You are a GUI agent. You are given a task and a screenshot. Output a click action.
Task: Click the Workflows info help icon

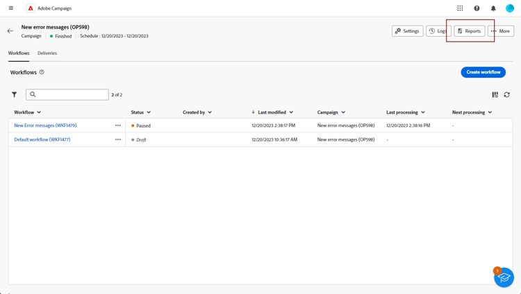pos(42,72)
